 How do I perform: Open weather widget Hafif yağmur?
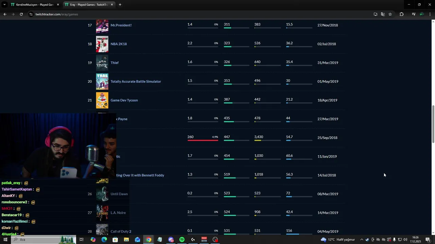tap(337, 240)
